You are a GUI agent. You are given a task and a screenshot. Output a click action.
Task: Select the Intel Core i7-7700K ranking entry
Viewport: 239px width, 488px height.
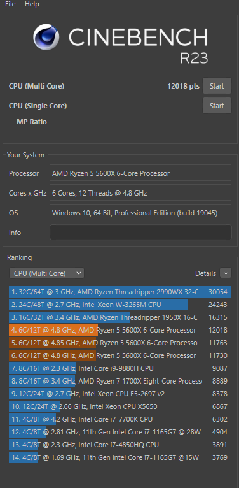pyautogui.click(x=119, y=419)
